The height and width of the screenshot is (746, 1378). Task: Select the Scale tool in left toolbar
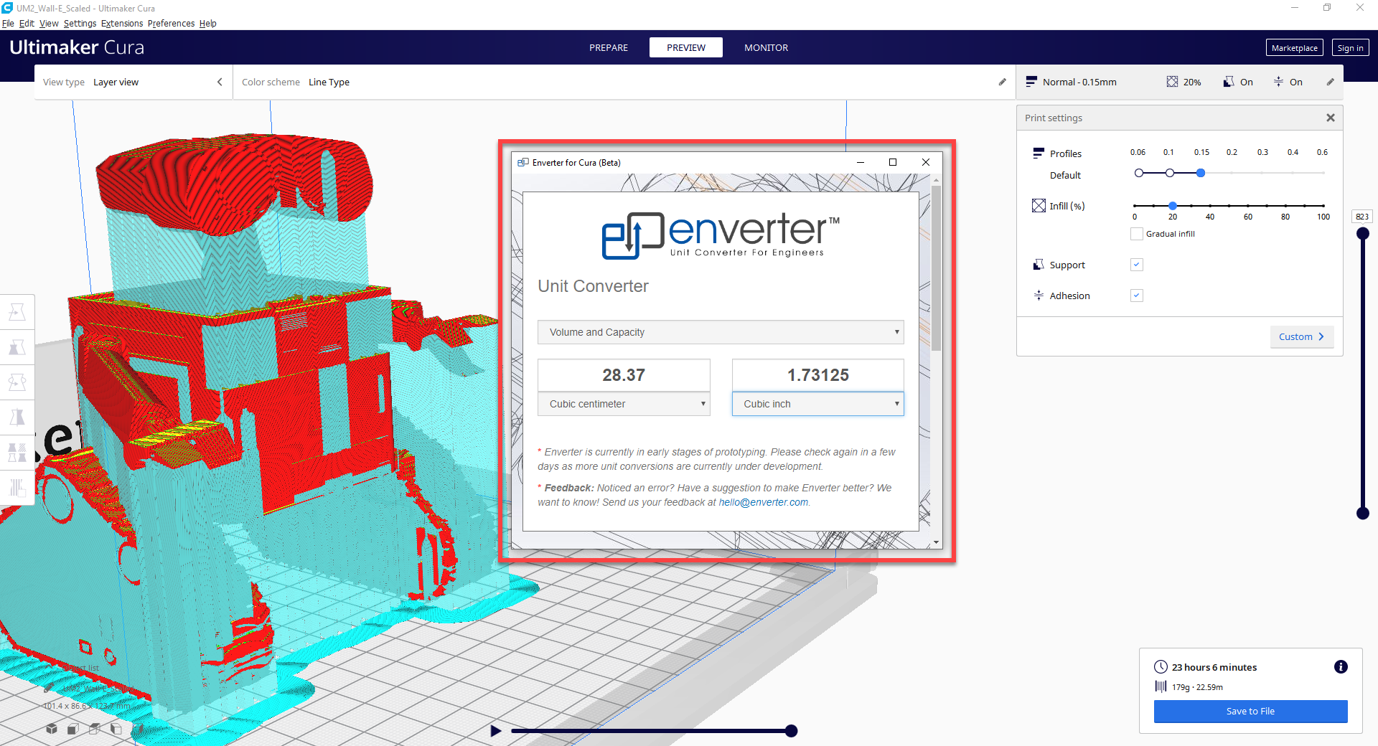17,347
